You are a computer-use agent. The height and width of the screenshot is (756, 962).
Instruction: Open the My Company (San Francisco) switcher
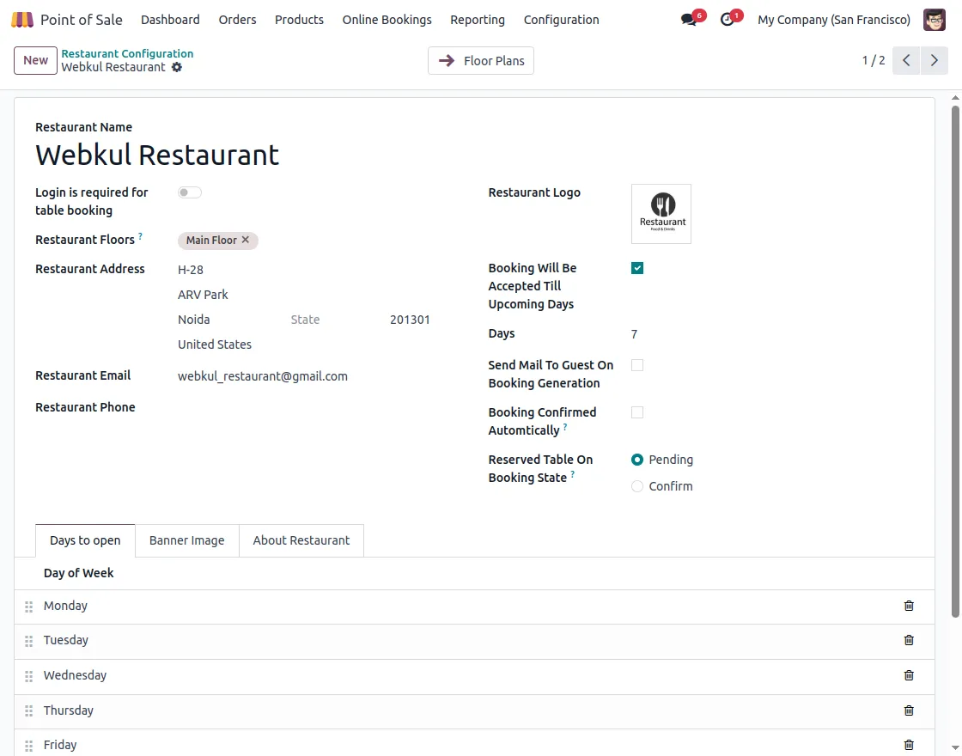833,20
